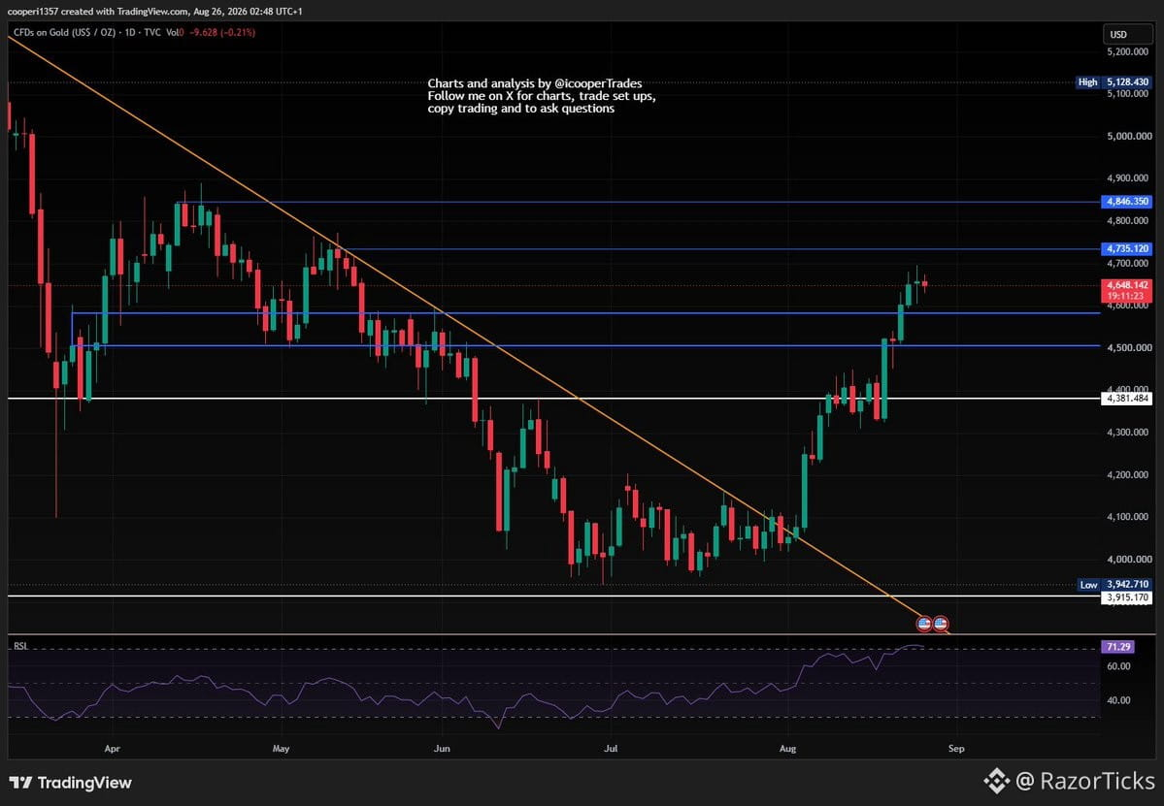Viewport: 1164px width, 806px height.
Task: Click the 71.29 RSI value tag
Action: pos(1118,647)
